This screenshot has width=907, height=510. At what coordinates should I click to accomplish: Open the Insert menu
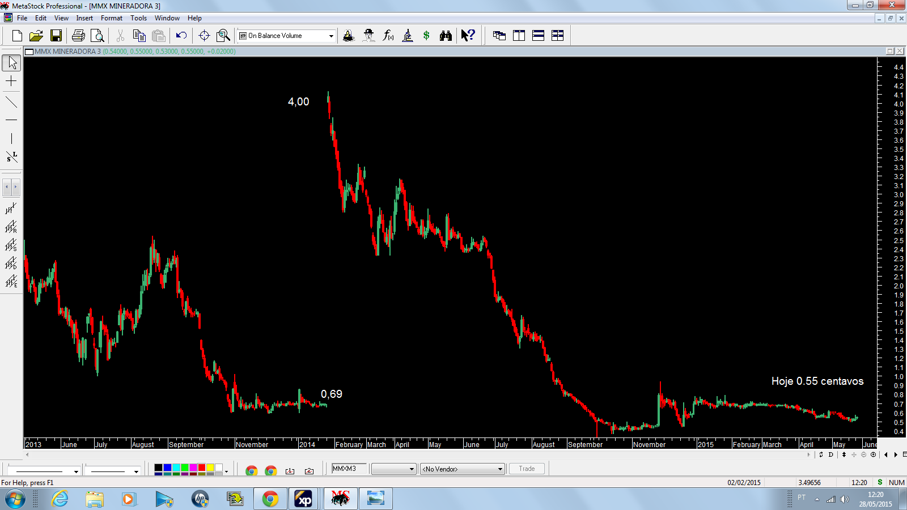coord(84,18)
